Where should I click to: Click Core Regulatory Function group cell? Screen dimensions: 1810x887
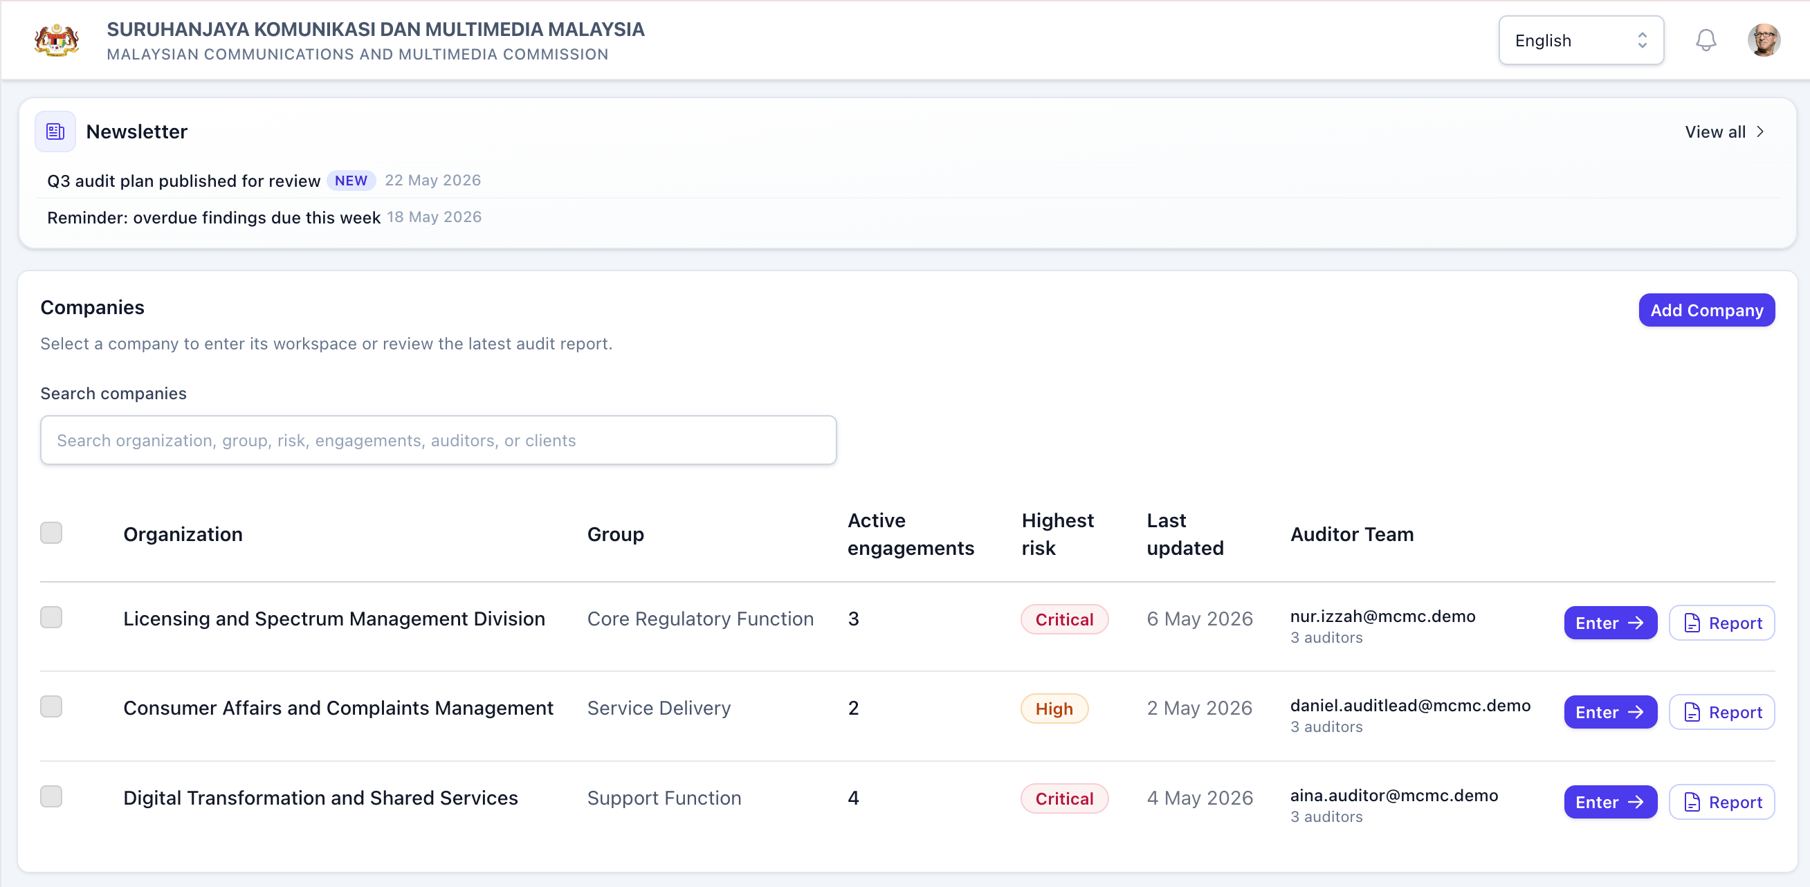tap(700, 619)
